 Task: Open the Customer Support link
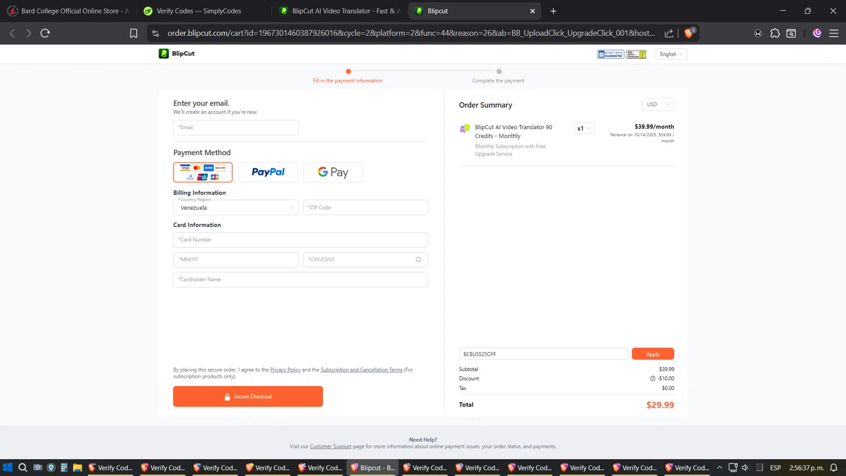[331, 447]
